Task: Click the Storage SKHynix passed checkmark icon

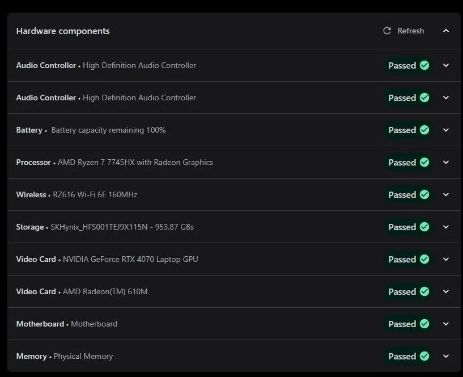Action: click(x=424, y=227)
